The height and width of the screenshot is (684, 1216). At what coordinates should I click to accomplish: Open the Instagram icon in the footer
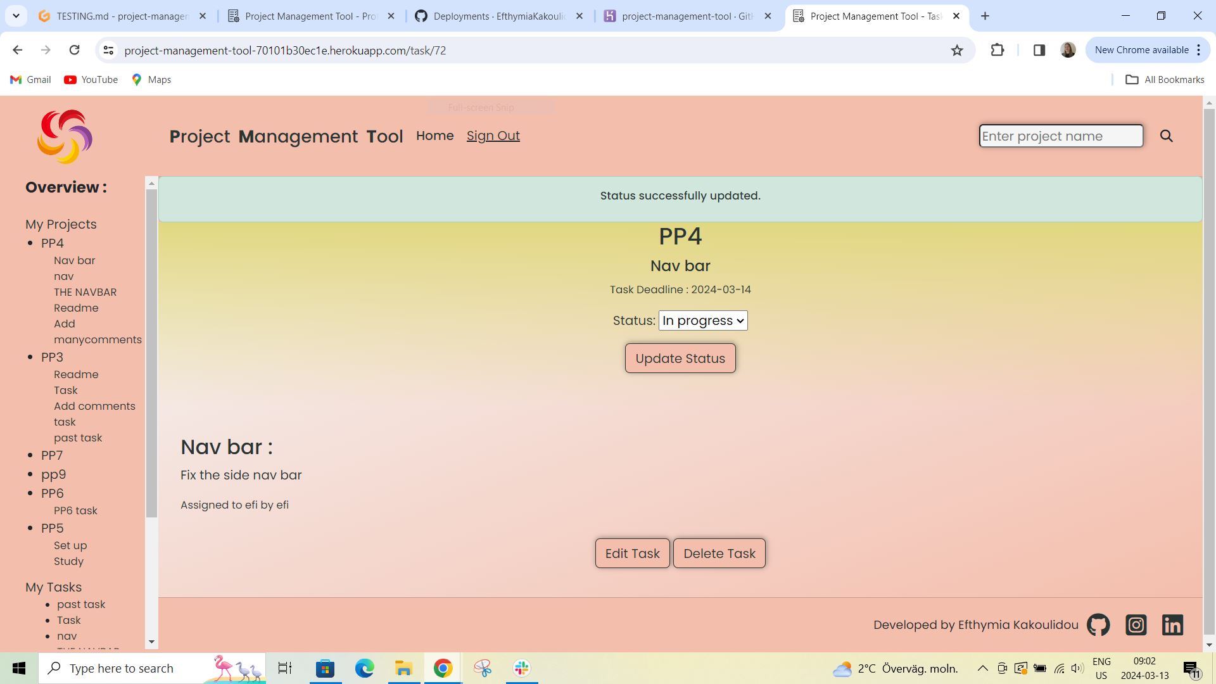point(1136,624)
